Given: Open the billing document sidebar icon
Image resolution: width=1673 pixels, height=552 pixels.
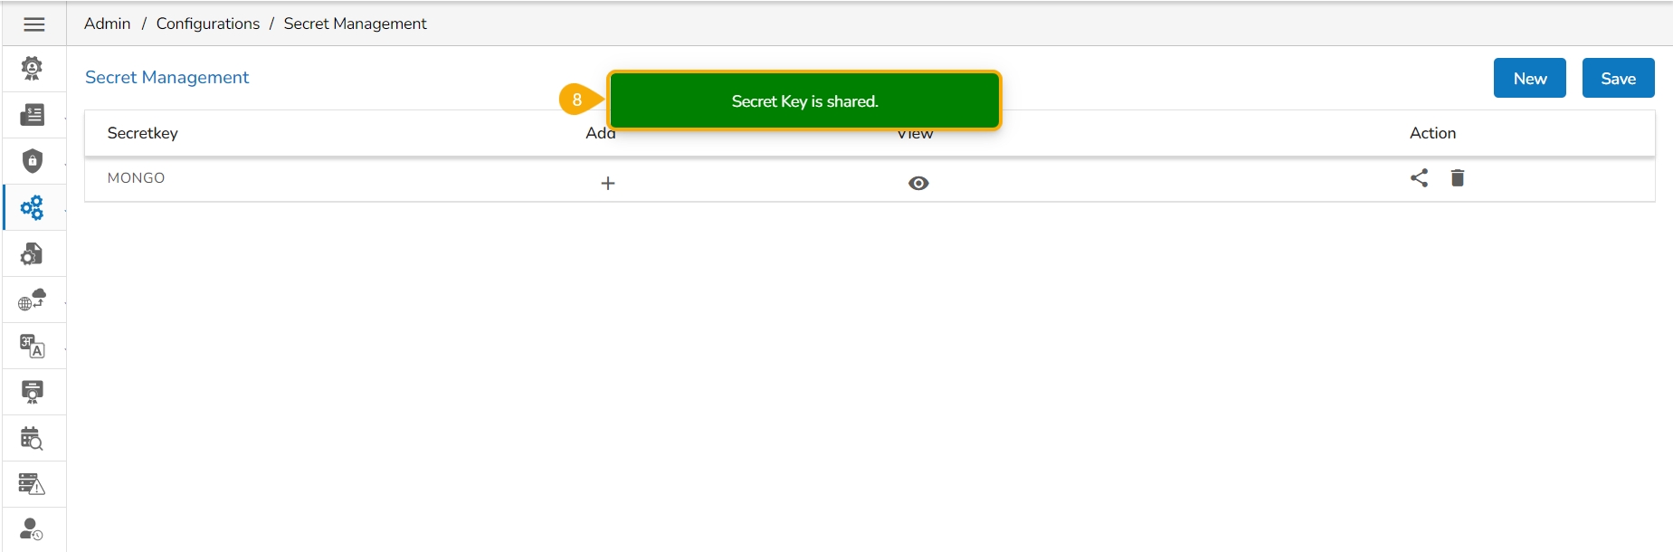Looking at the screenshot, I should [33, 115].
